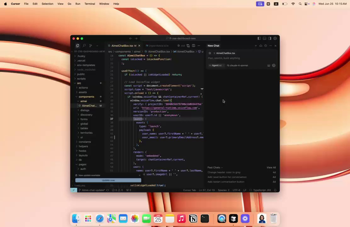Open the 'ind' gear tab
Screen dimensions: 350x227
pos(181,46)
